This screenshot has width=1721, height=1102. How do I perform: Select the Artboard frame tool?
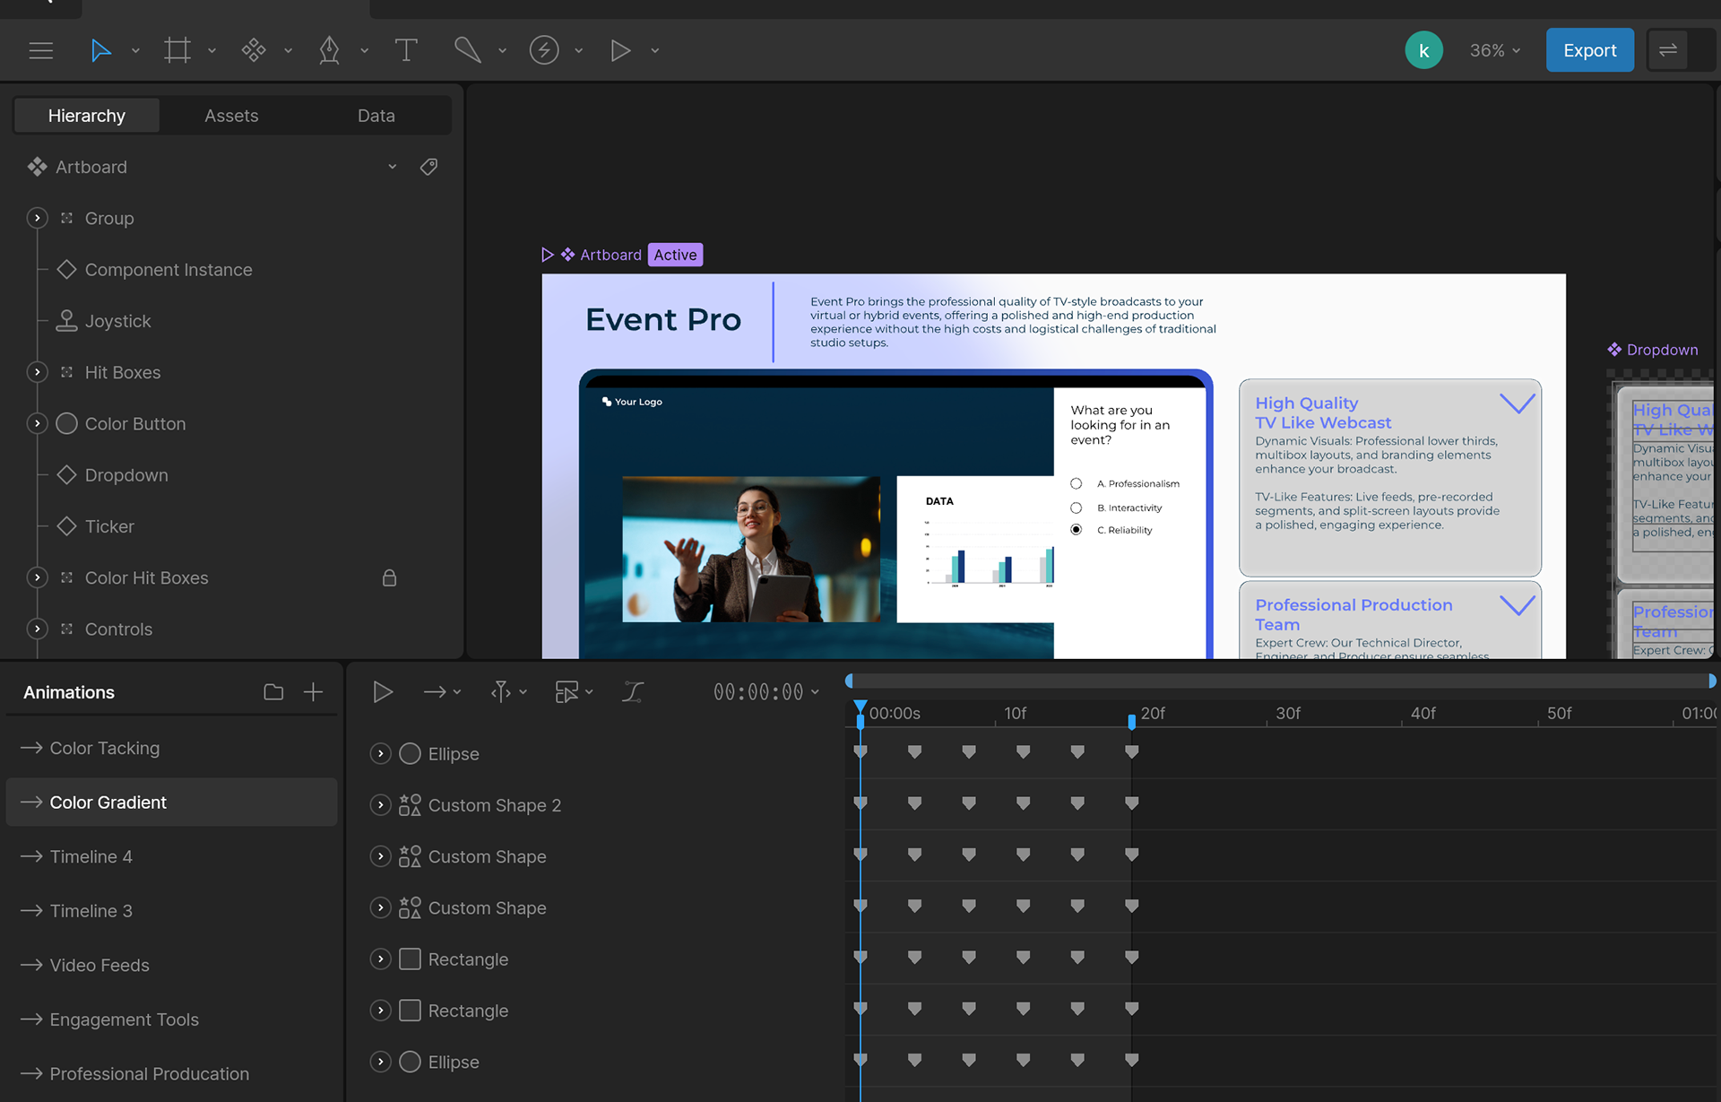pos(177,50)
